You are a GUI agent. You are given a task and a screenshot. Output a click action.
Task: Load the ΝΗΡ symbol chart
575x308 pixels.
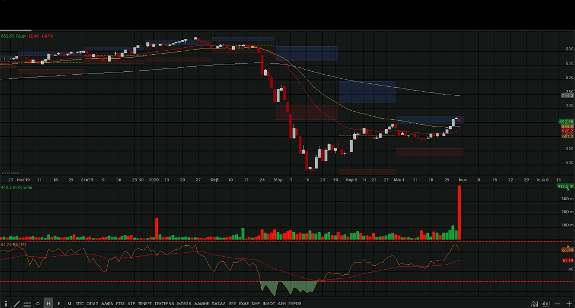(256, 303)
